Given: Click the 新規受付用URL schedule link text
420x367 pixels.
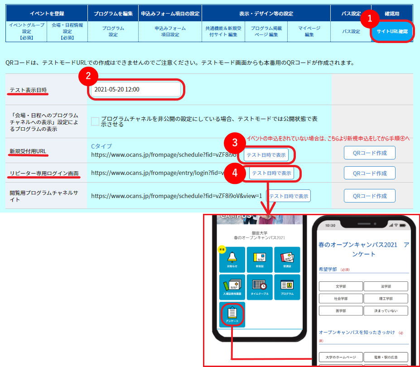Looking at the screenshot, I should [x=164, y=155].
